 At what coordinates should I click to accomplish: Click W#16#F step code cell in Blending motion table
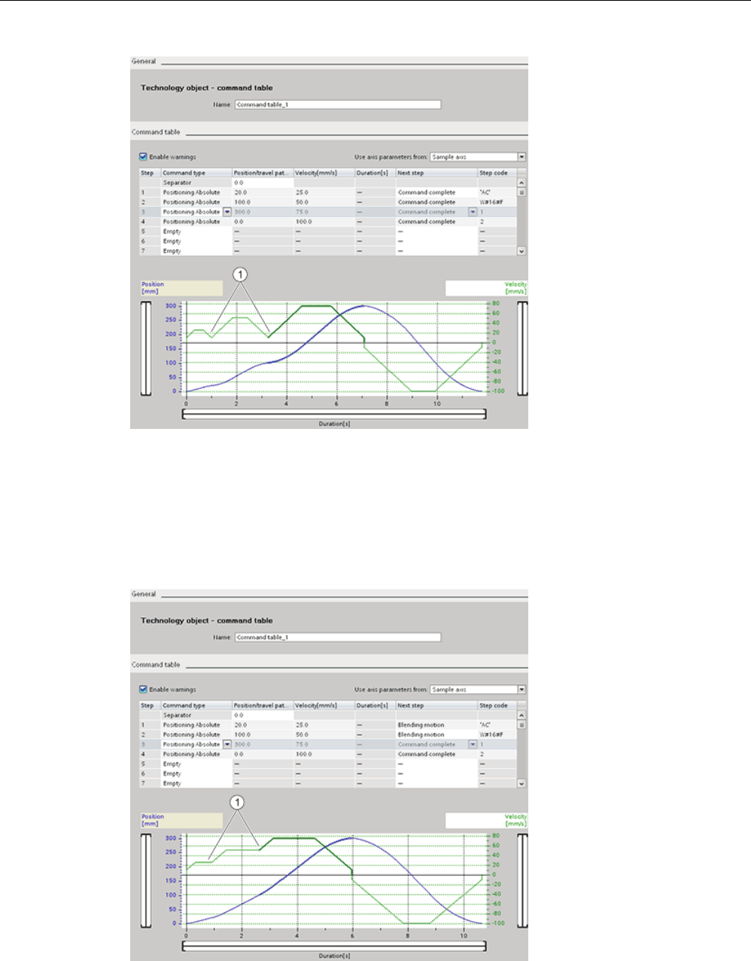[x=497, y=734]
